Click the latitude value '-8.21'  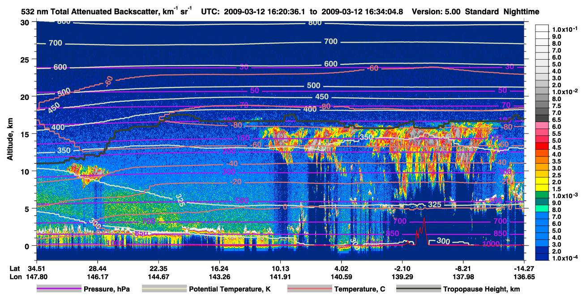pyautogui.click(x=463, y=269)
